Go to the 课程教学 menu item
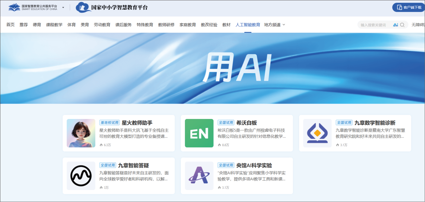Screen dimensions: 425x202 (54, 25)
